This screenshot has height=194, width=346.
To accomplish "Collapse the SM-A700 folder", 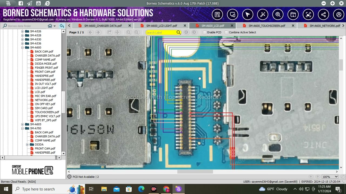I will 22,129.
